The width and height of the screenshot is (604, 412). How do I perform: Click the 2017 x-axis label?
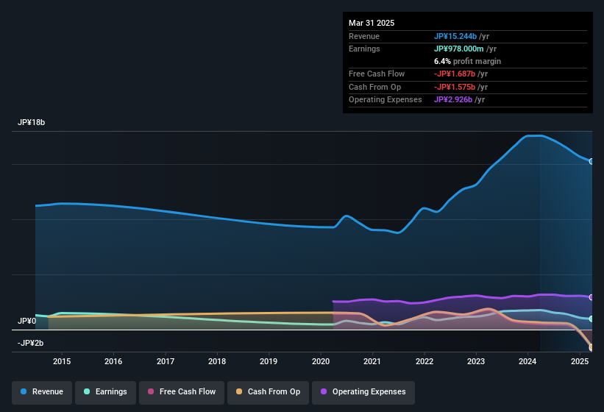[x=166, y=361]
